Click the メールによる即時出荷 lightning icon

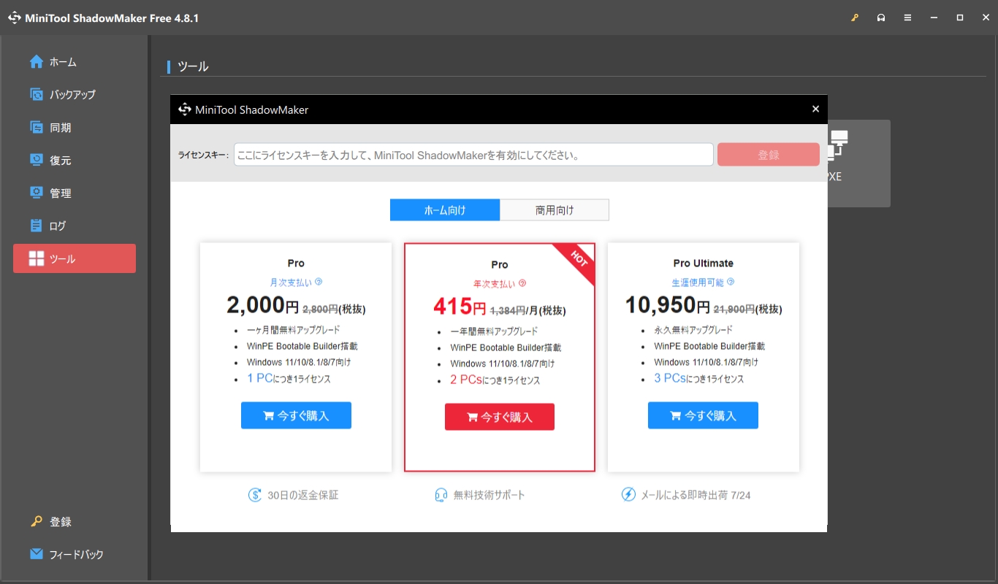pyautogui.click(x=628, y=495)
